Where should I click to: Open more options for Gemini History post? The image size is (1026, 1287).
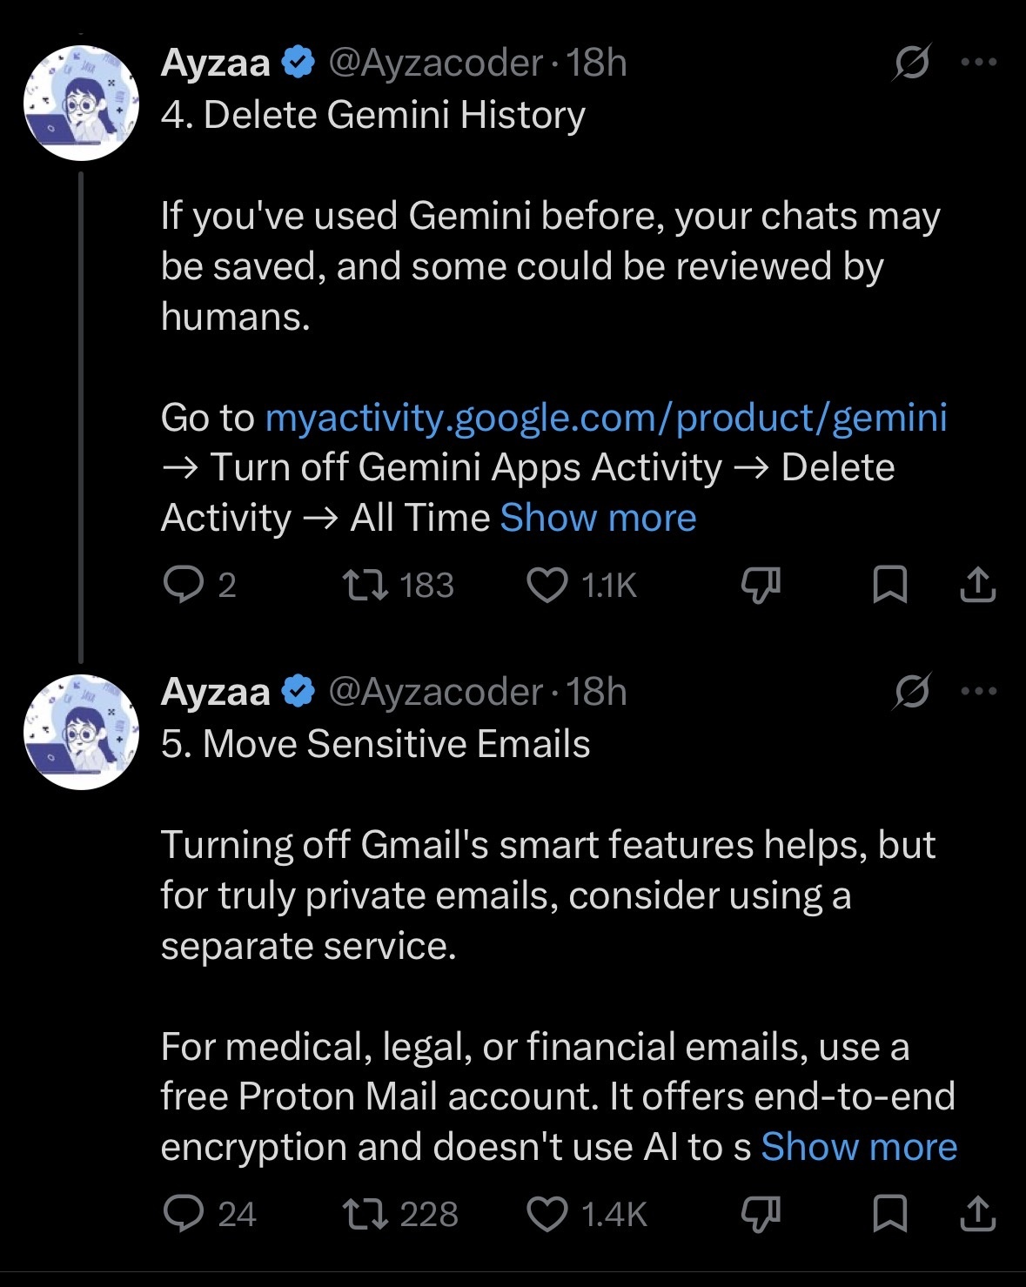click(979, 63)
